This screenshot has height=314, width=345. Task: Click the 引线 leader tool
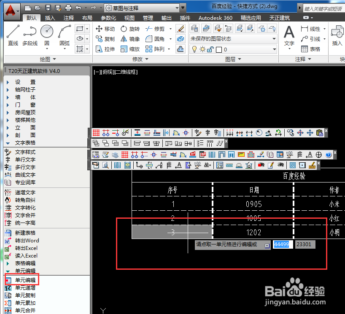tap(310, 39)
